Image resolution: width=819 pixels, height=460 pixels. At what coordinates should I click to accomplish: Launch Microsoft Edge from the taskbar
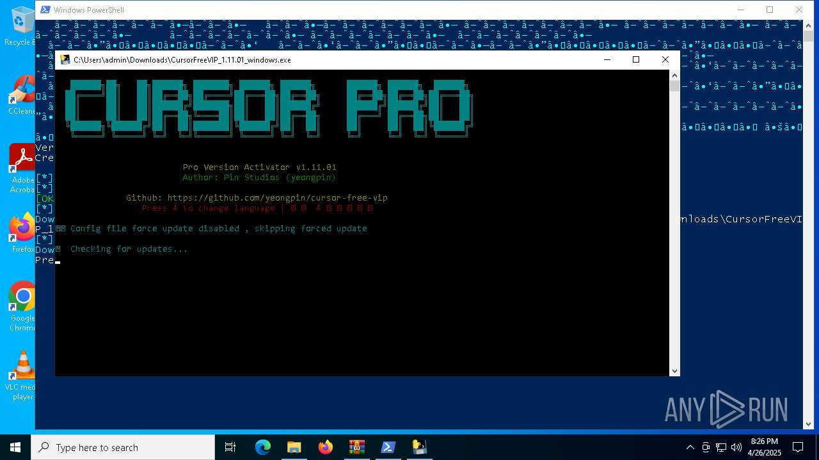tap(263, 447)
